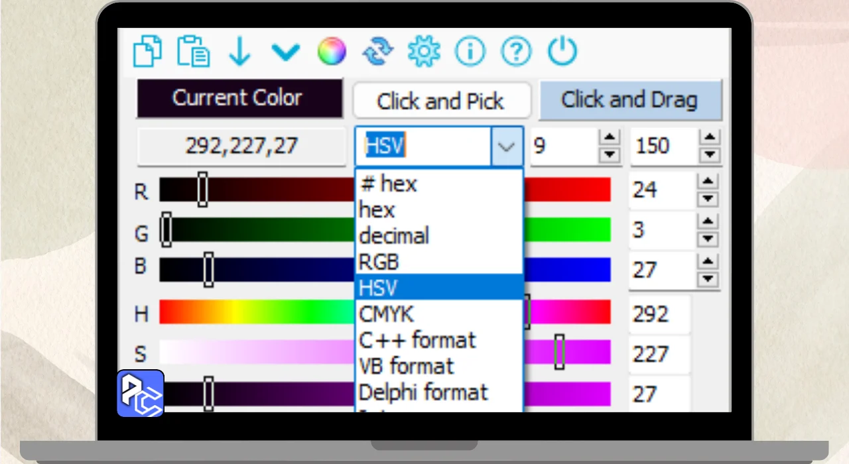The width and height of the screenshot is (849, 464).
Task: Click the R value field showing 24
Action: (662, 190)
